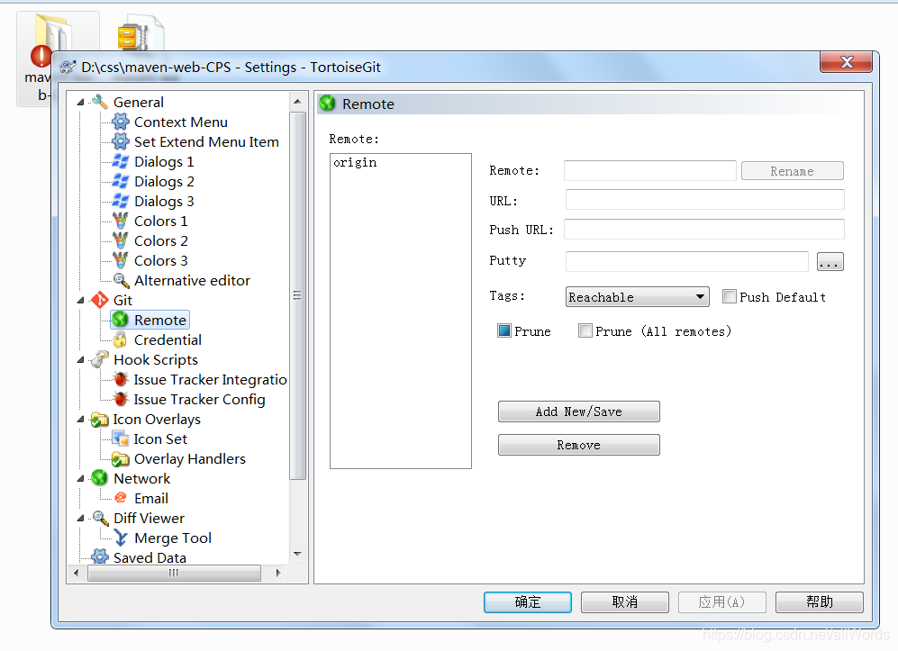Click the Overlay Handlers folder icon

tap(121, 458)
